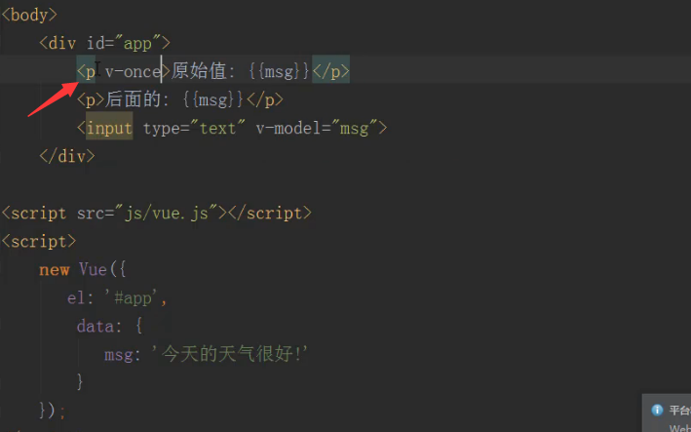691x432 pixels.
Task: Click the js/vue.js script source path
Action: [174, 213]
